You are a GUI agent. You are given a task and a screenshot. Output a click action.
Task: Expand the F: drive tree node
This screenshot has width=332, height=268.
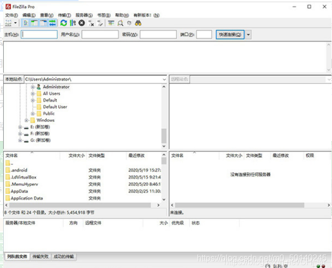pos(20,134)
